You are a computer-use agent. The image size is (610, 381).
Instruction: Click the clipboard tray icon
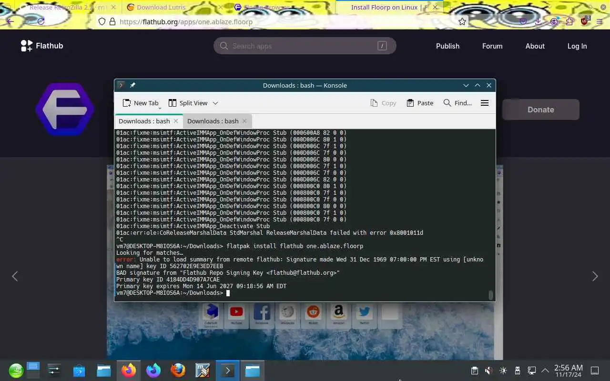click(474, 371)
